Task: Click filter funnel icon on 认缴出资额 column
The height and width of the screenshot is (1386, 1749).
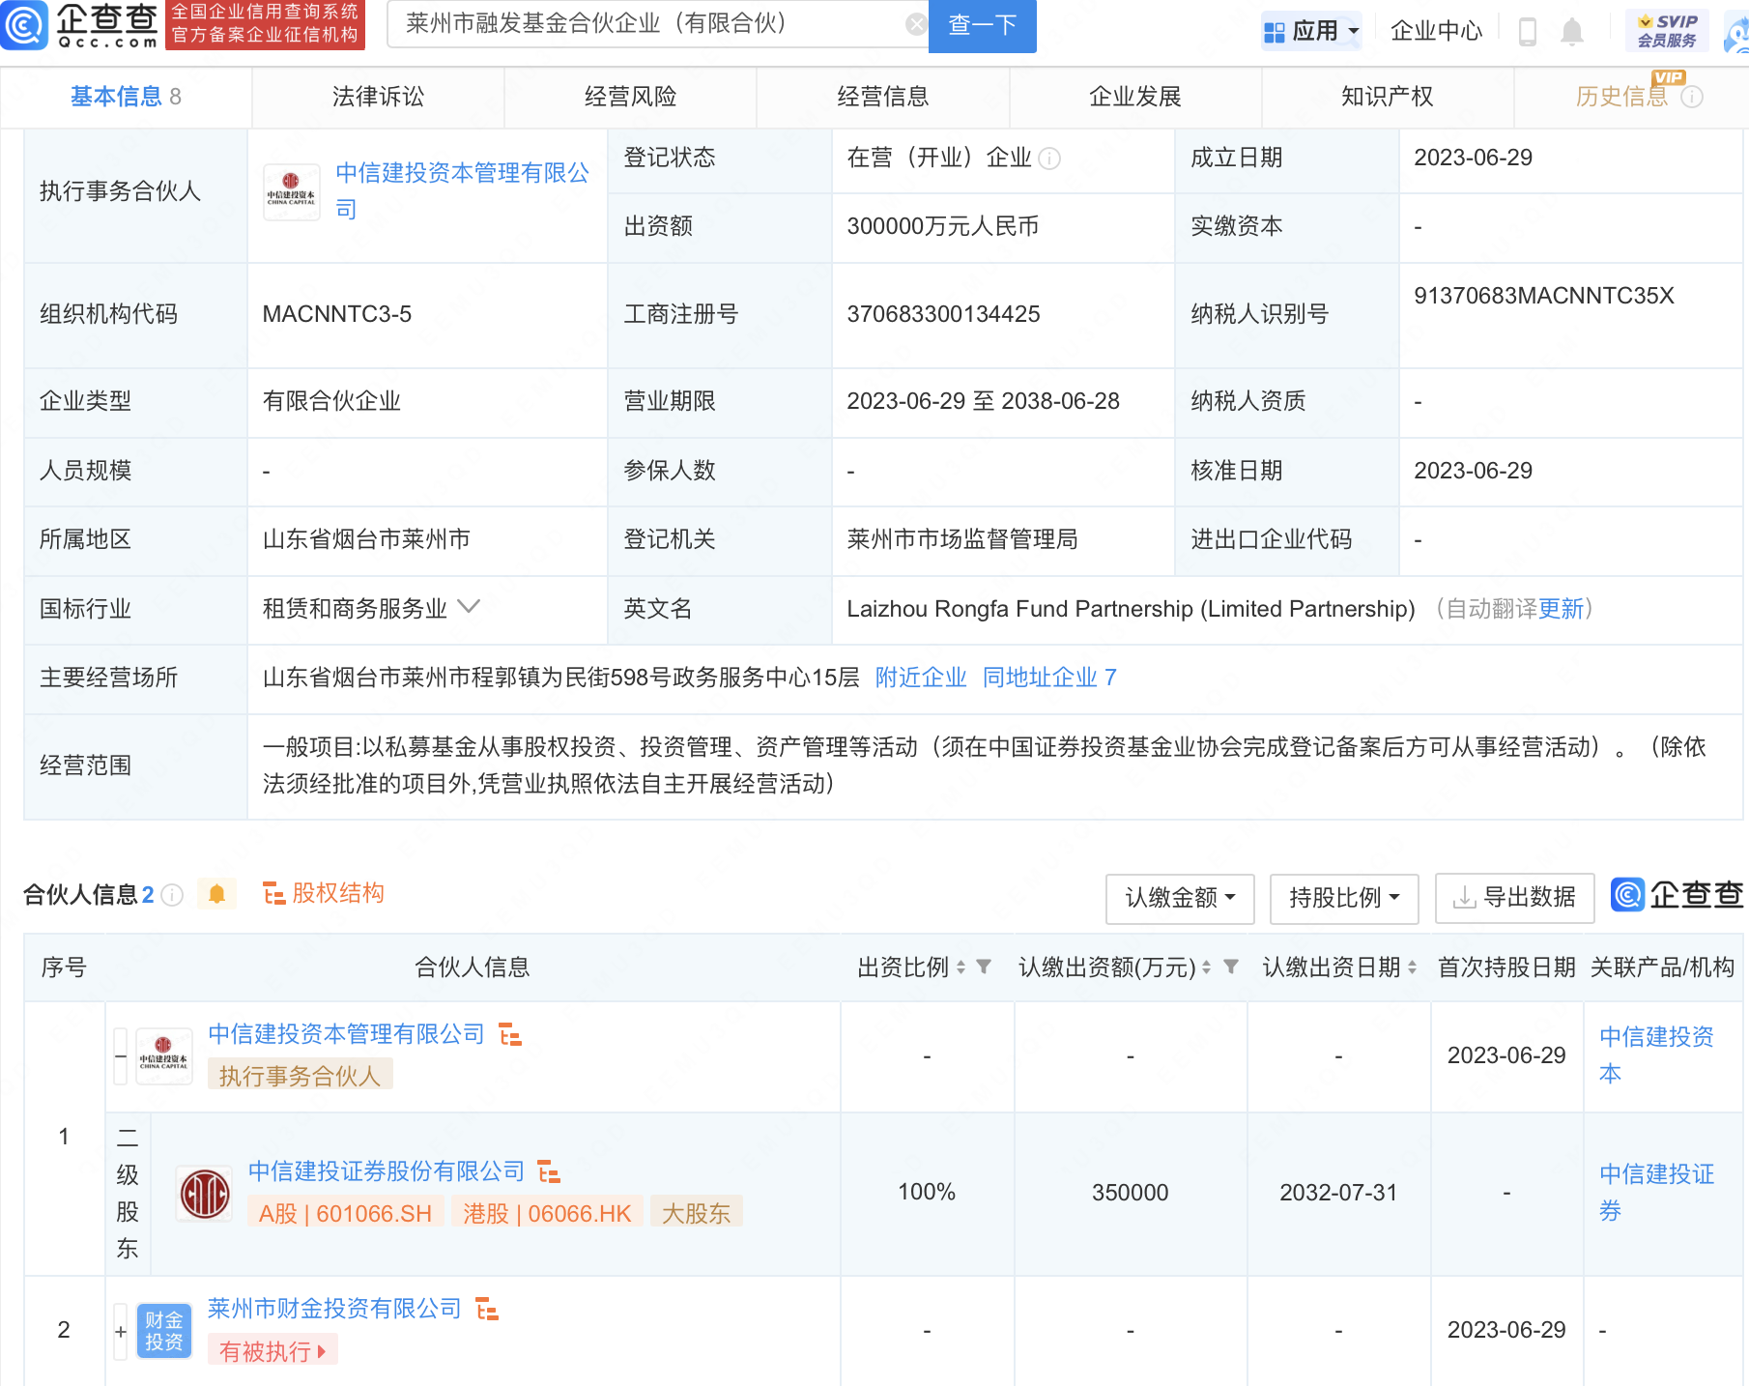Action: [x=1231, y=967]
